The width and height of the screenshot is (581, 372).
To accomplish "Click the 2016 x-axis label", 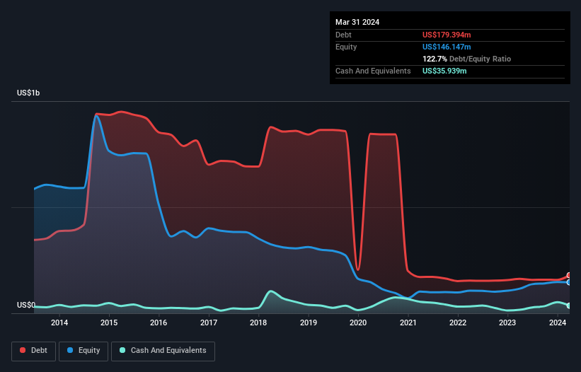I will (159, 322).
